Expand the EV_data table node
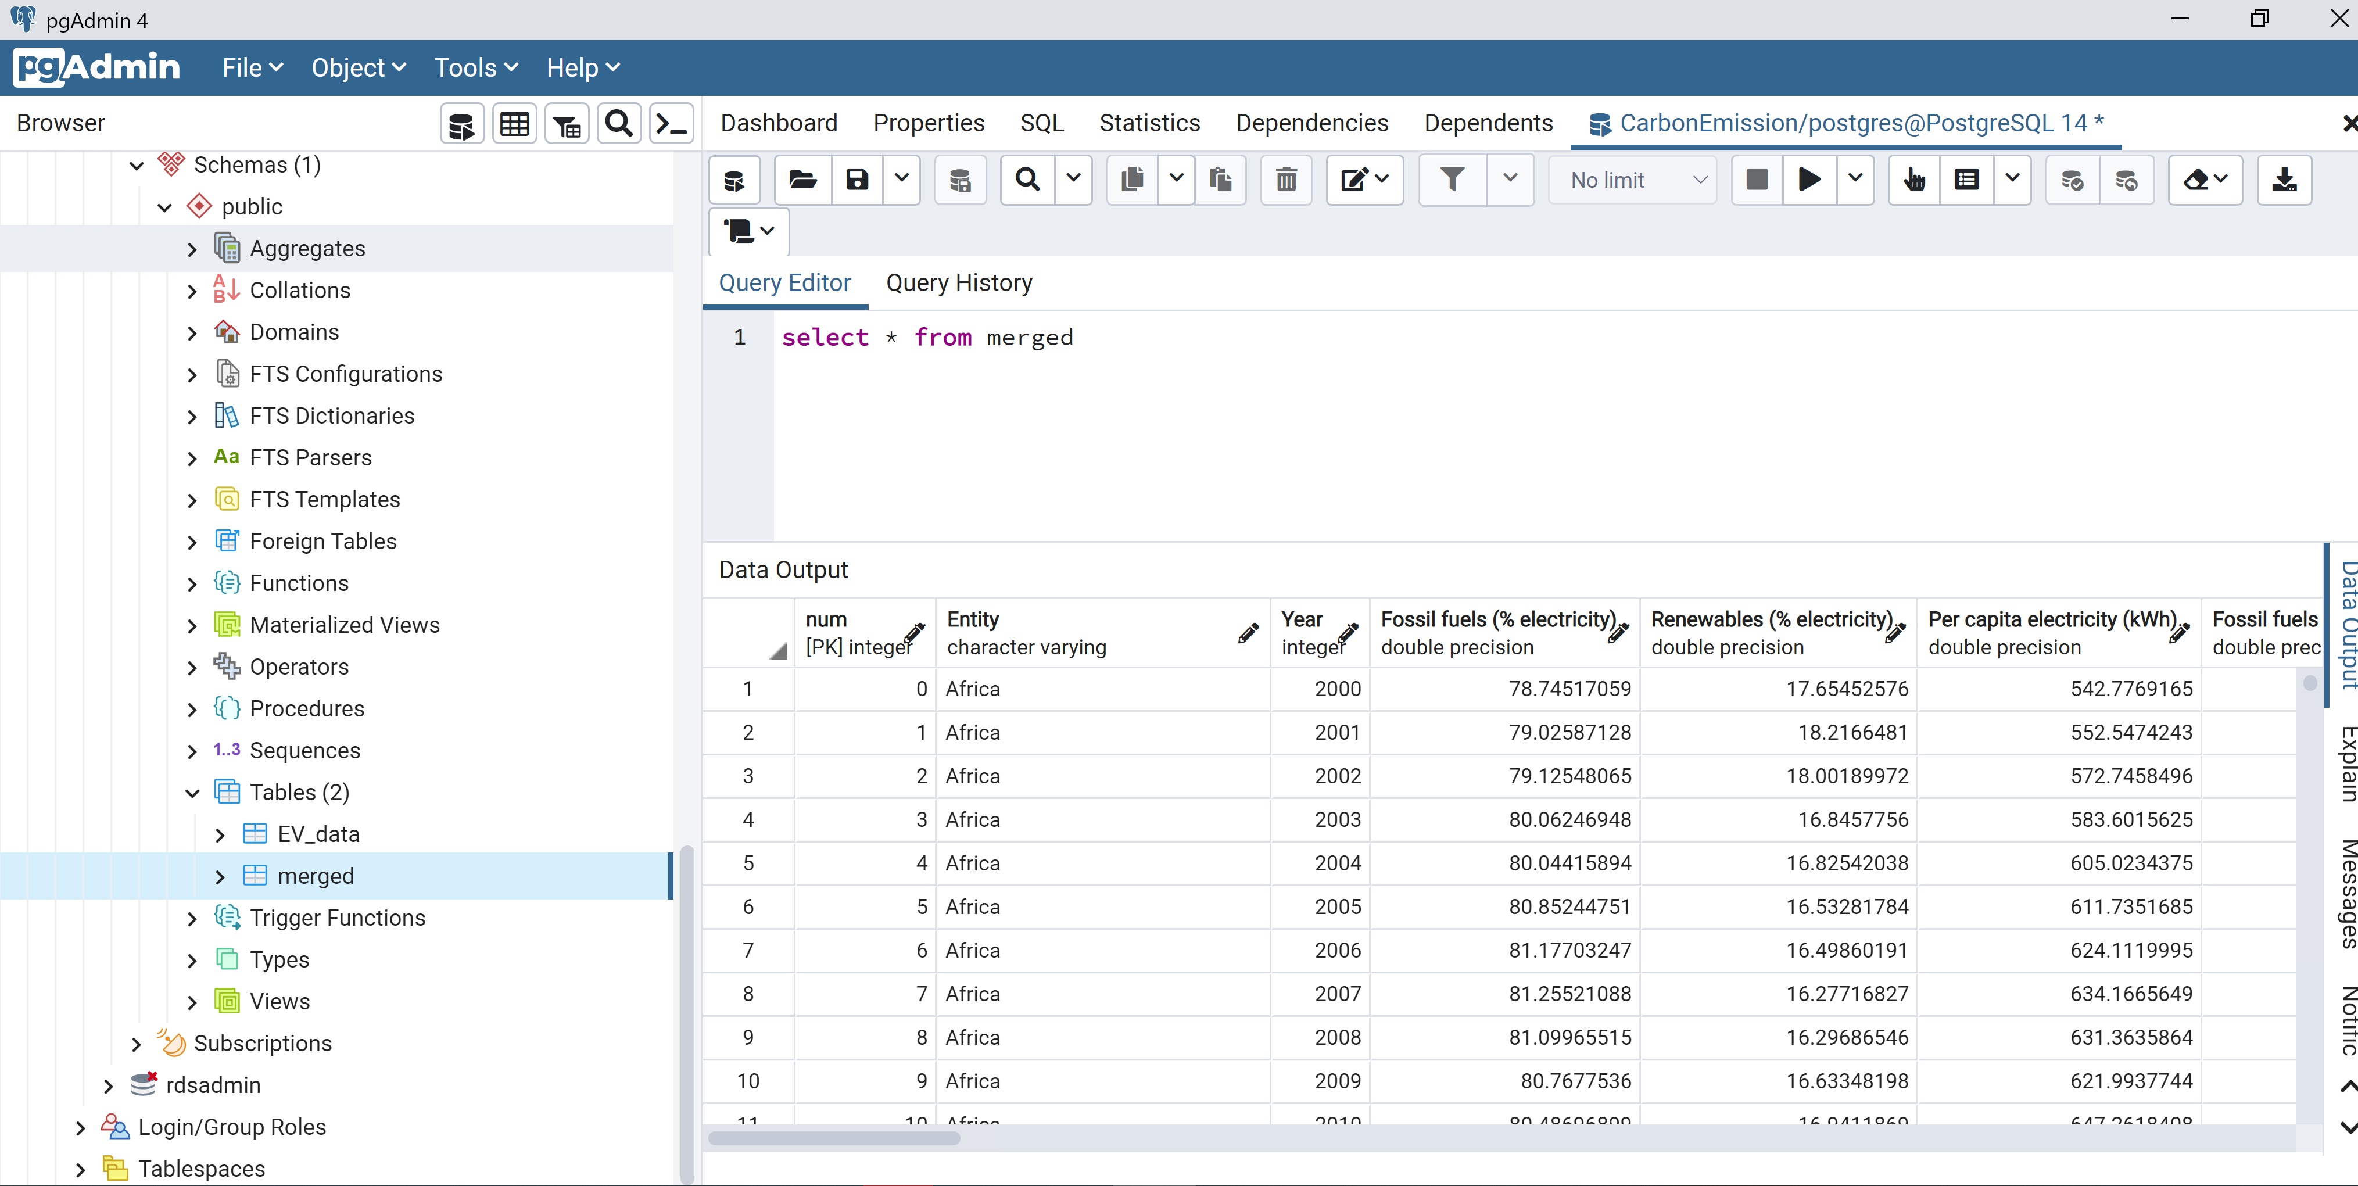Screen dimensions: 2358x1186 click(220, 834)
